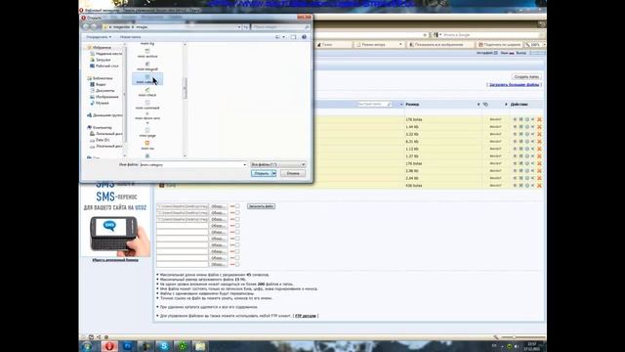Select the mini-check file icon
The height and width of the screenshot is (352, 625).
(x=147, y=90)
